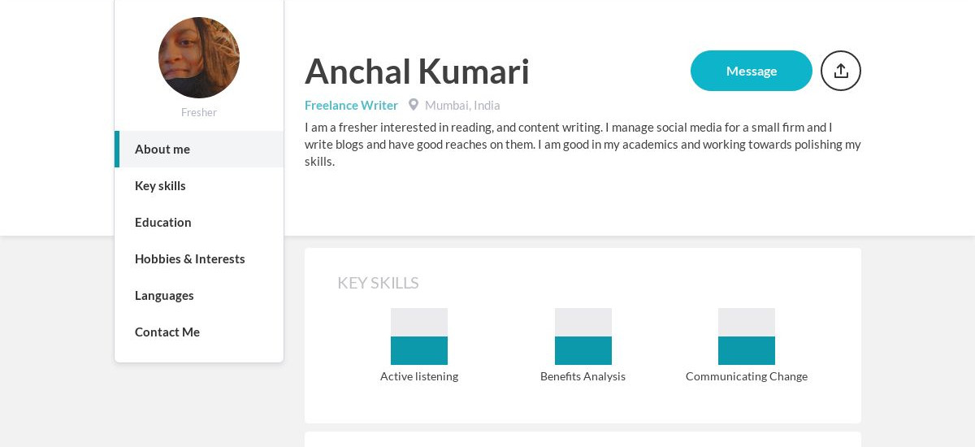Click the Mumbai location pin icon

point(414,105)
